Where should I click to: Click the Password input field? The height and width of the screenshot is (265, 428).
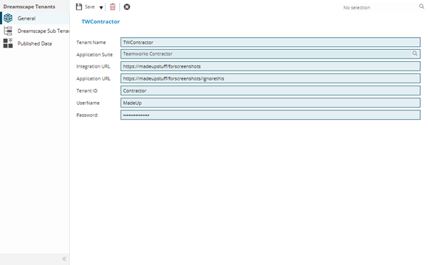tap(270, 115)
